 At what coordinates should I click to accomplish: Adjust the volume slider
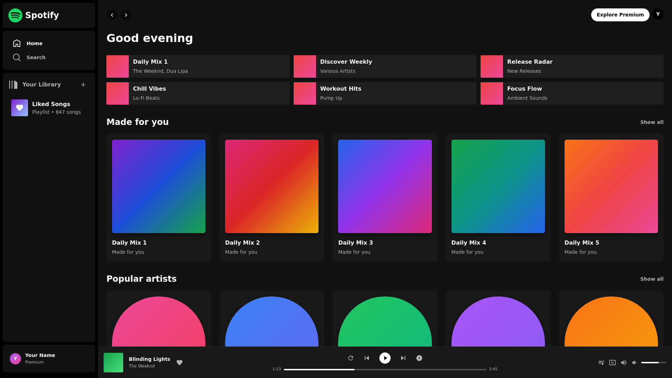click(x=653, y=363)
